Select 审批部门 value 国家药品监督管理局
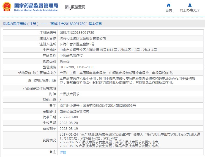The height and width of the screenshot is (157, 205). tap(74, 111)
